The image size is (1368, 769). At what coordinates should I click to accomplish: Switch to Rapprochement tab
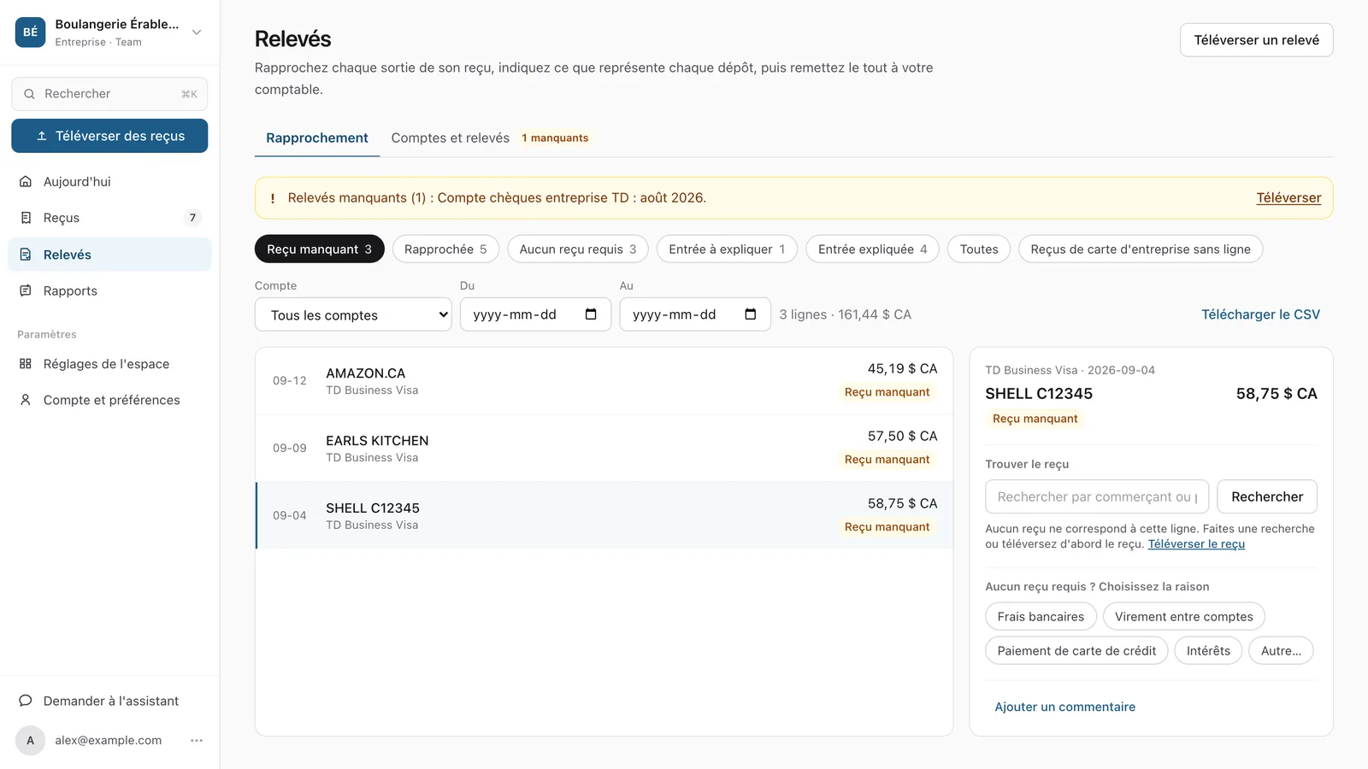(317, 138)
